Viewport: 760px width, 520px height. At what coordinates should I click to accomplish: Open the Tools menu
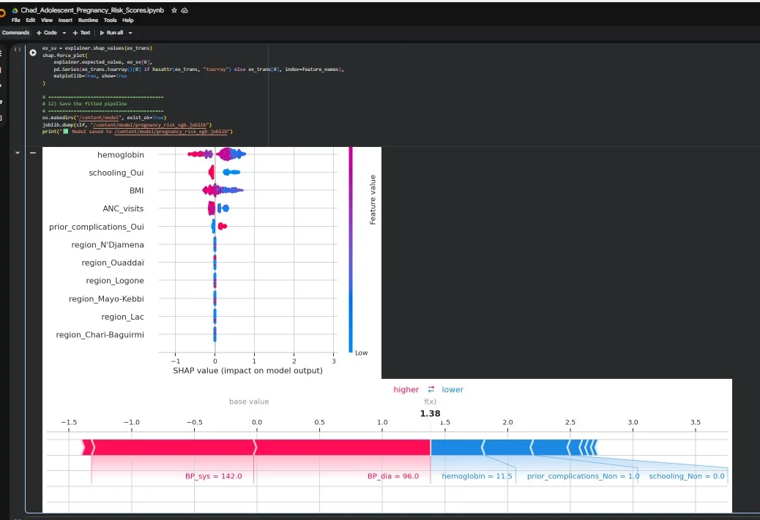[110, 20]
